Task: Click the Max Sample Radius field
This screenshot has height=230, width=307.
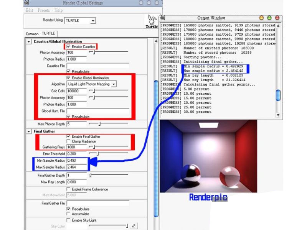Action: point(76,167)
